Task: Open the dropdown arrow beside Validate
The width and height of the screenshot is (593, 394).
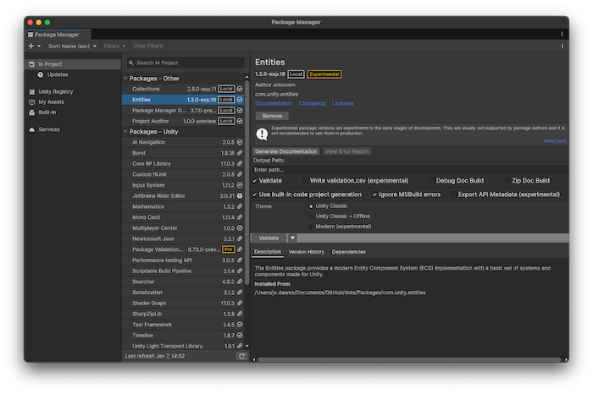Action: coord(293,238)
